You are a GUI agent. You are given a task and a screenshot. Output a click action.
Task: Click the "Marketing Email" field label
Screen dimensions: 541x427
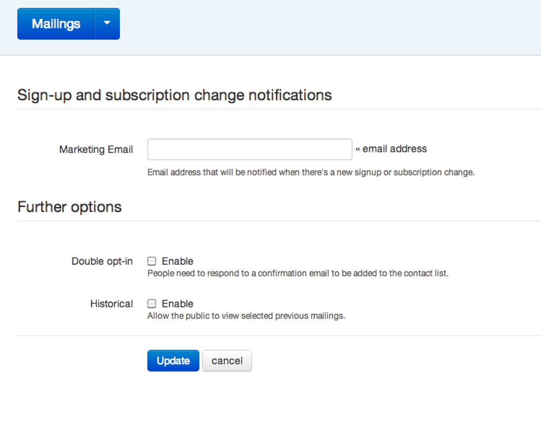coord(96,150)
